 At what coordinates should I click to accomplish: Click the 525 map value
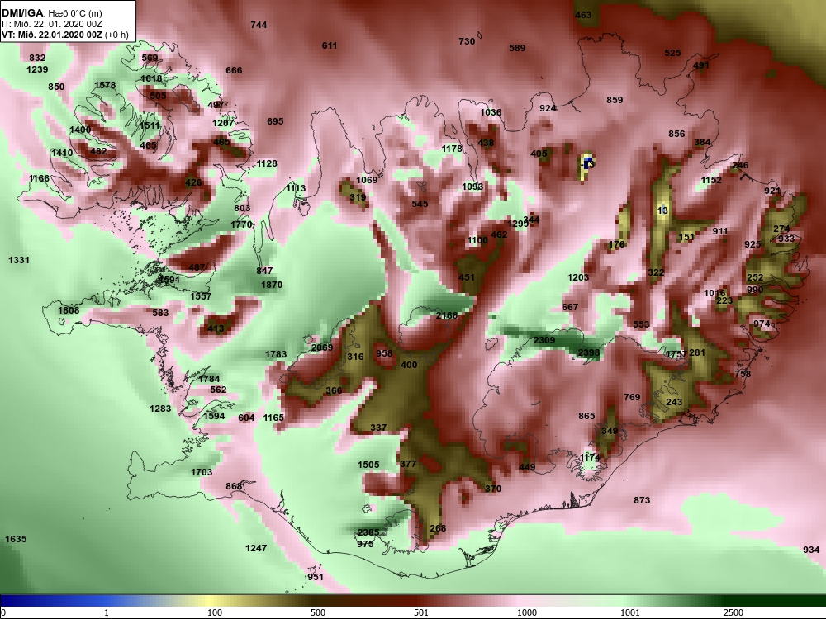click(672, 53)
